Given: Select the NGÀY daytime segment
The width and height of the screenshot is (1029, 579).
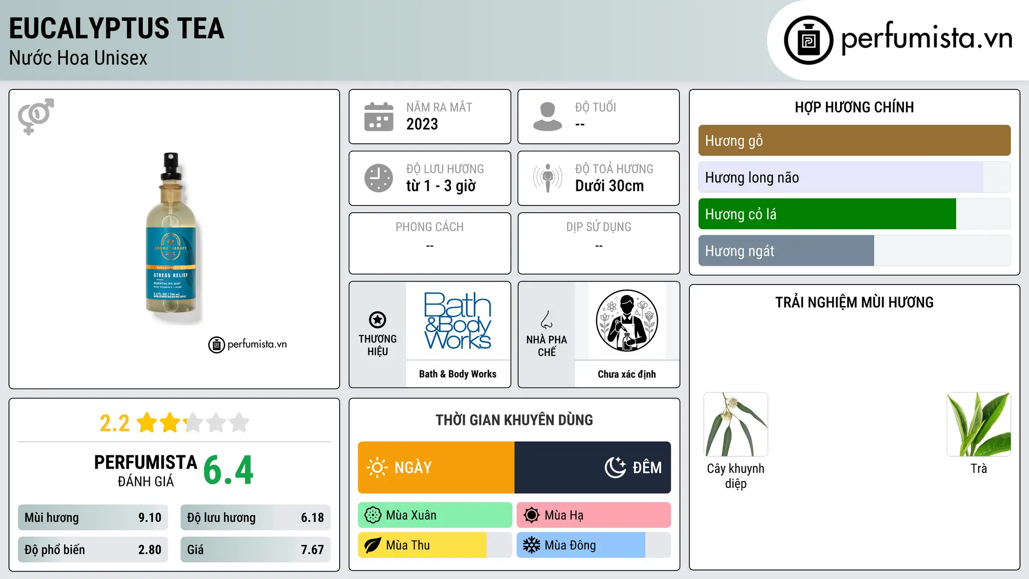Looking at the screenshot, I should pos(436,467).
